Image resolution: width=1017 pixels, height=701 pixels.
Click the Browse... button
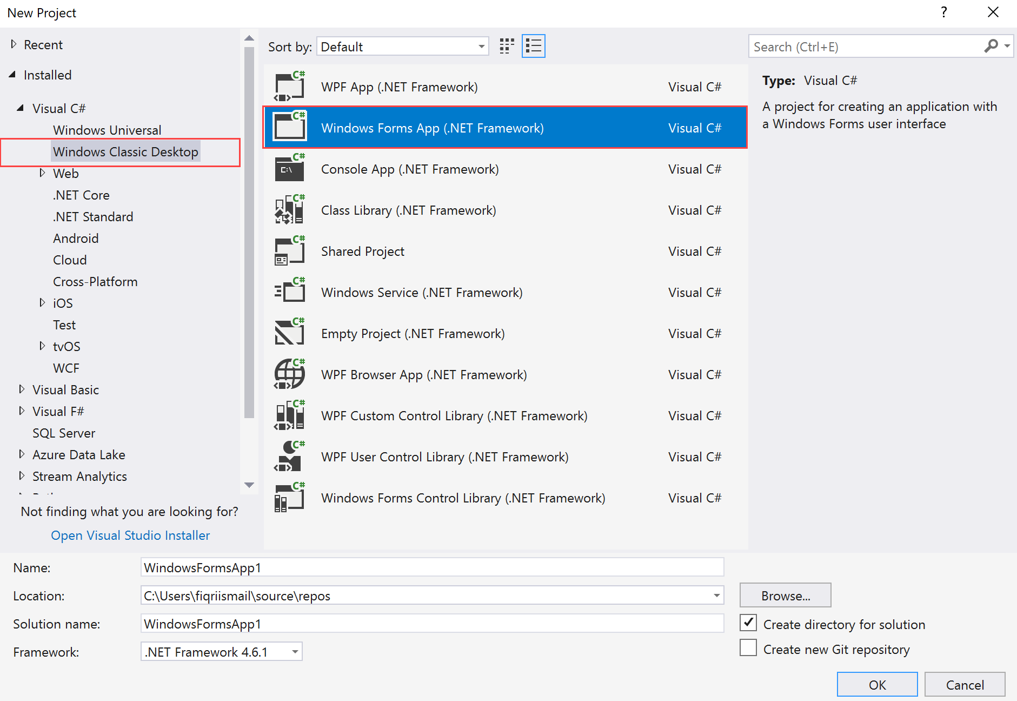click(785, 596)
